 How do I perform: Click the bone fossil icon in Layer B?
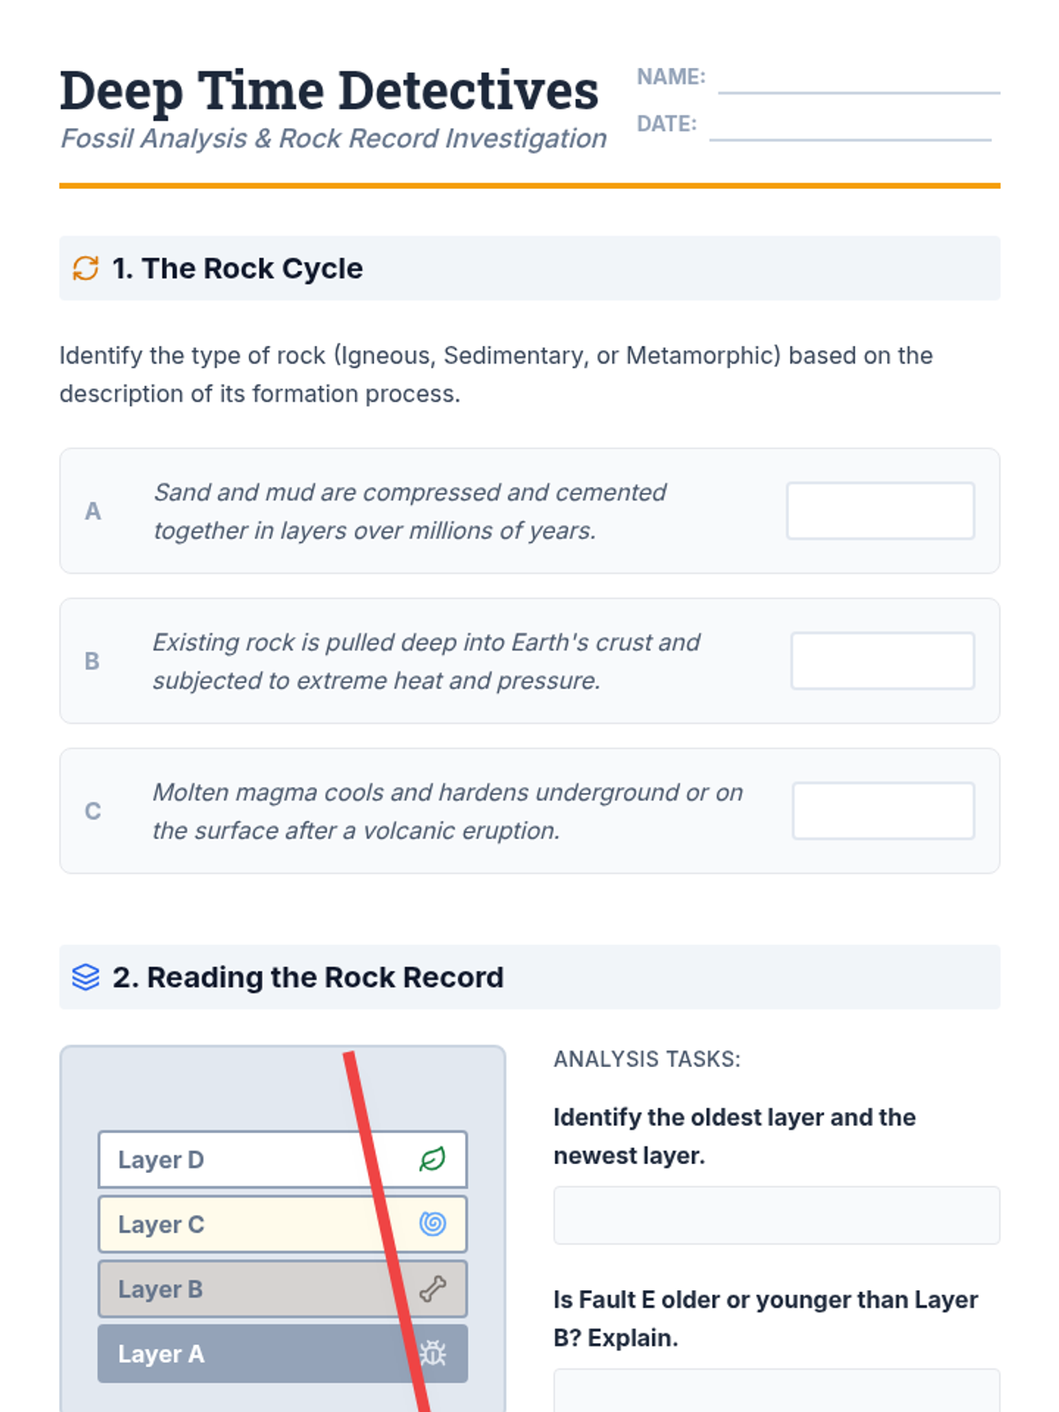(432, 1289)
